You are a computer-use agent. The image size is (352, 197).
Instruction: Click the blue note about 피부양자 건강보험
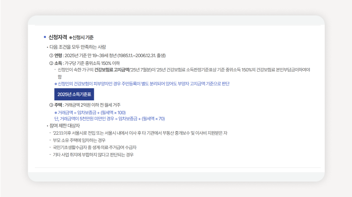tap(142, 84)
